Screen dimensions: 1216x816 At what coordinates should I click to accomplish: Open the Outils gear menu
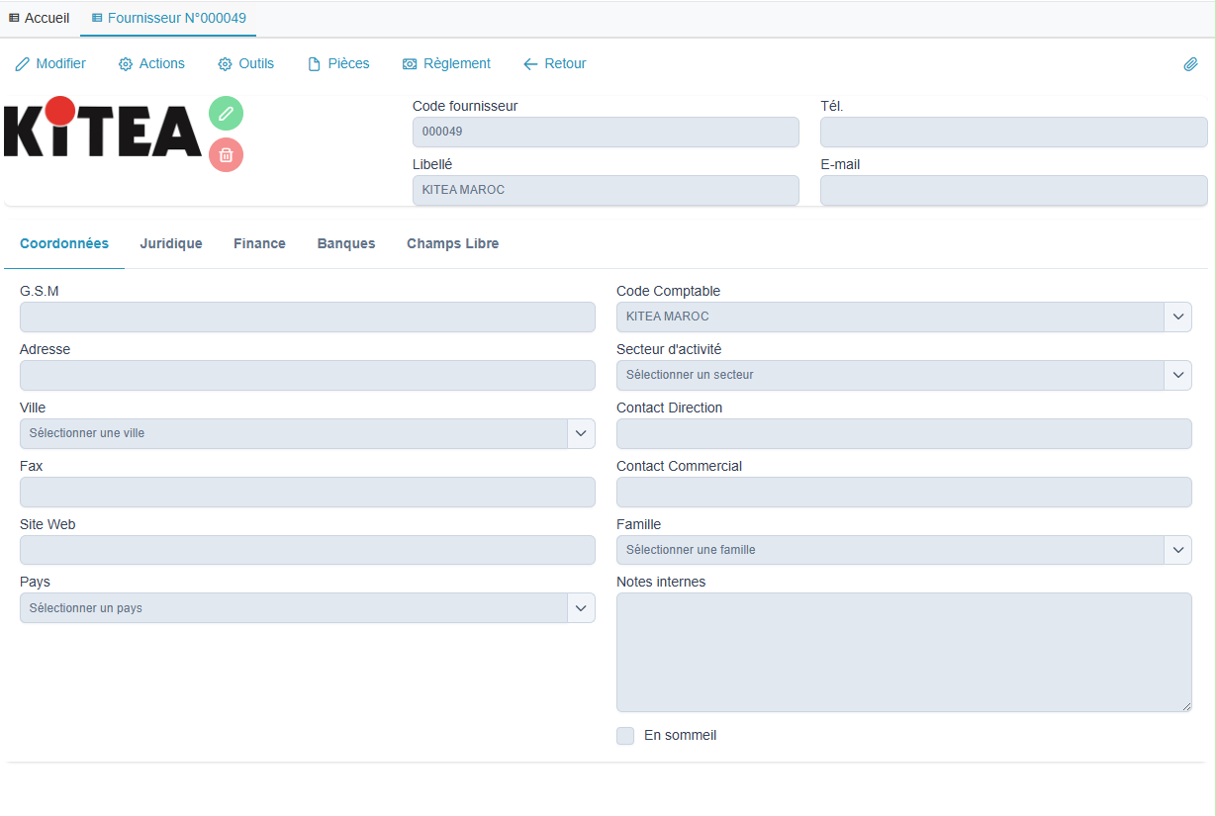(x=246, y=64)
